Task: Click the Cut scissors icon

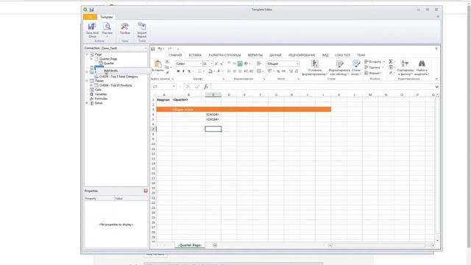Action: tap(167, 62)
